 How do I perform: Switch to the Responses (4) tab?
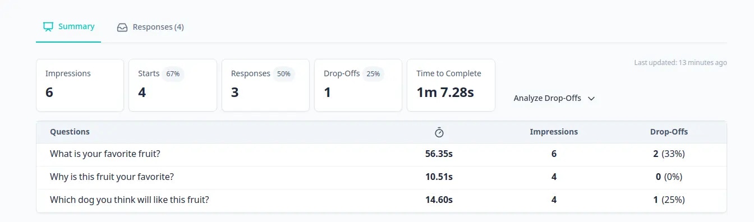(x=150, y=27)
